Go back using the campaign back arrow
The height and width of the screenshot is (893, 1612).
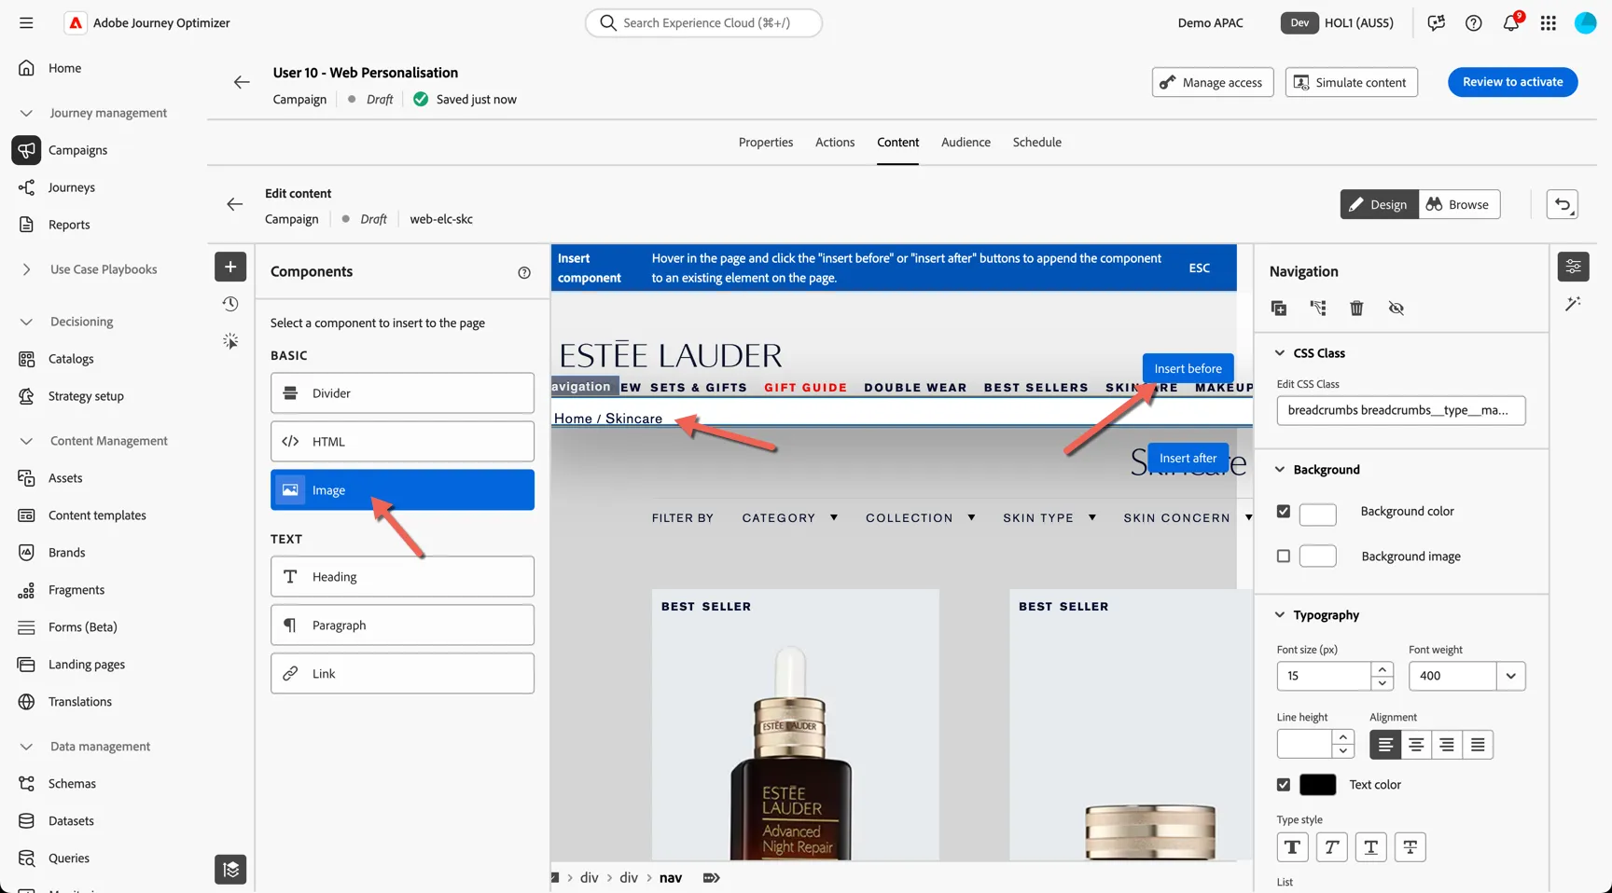click(x=242, y=82)
